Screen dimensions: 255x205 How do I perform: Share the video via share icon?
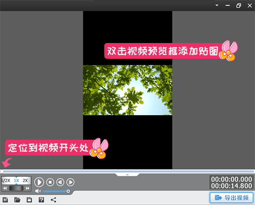click(x=53, y=200)
